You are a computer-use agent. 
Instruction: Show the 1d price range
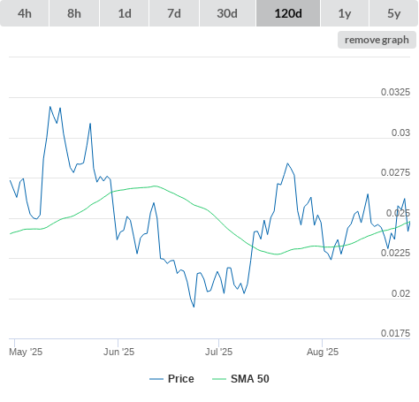[125, 13]
